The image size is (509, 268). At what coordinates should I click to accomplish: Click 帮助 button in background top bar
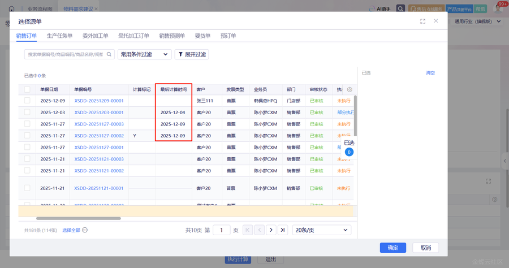point(480,8)
